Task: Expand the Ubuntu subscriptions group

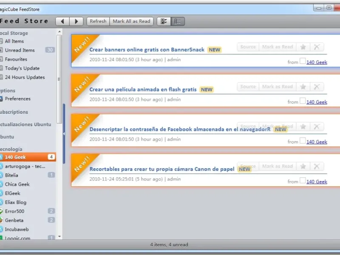Action: coord(7,137)
